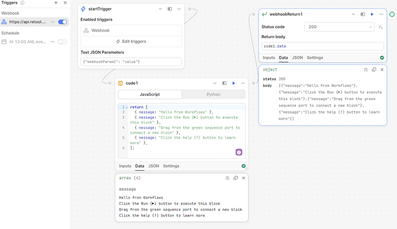Toggle object result list view icon
The height and width of the screenshot is (229, 397).
point(366,70)
